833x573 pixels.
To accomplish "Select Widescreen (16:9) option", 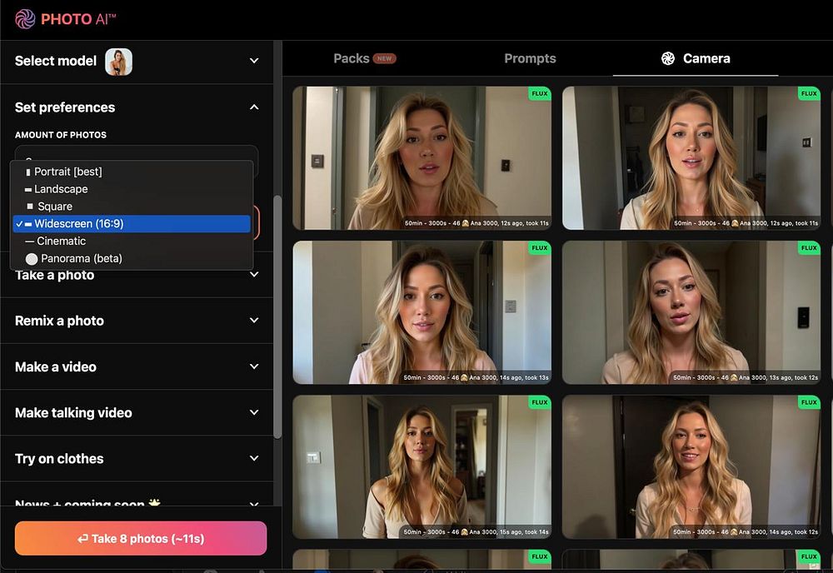I will (132, 223).
